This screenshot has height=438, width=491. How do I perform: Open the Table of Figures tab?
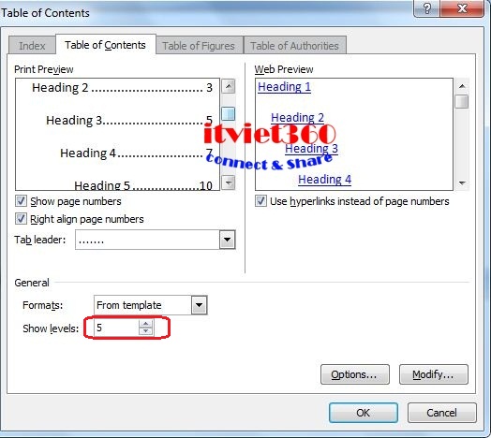pyautogui.click(x=200, y=46)
